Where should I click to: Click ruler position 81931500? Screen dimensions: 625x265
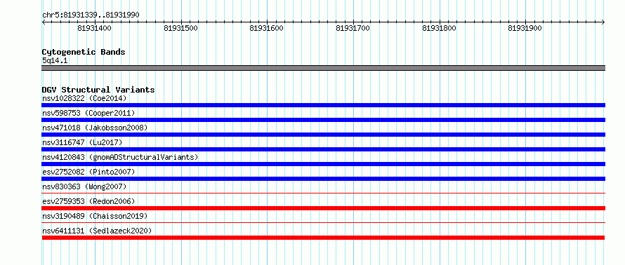[x=181, y=28]
